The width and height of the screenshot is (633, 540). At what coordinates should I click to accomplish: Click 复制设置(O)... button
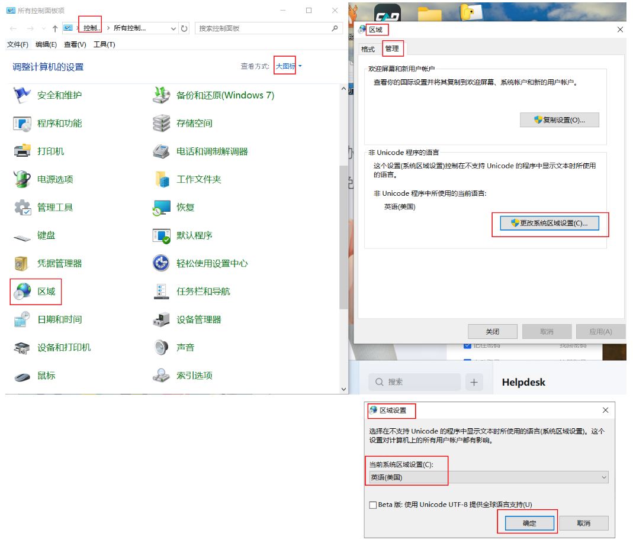point(559,120)
